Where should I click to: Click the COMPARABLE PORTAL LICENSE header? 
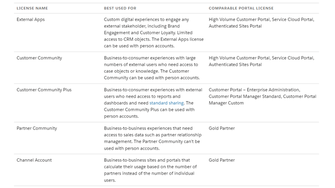pyautogui.click(x=241, y=8)
